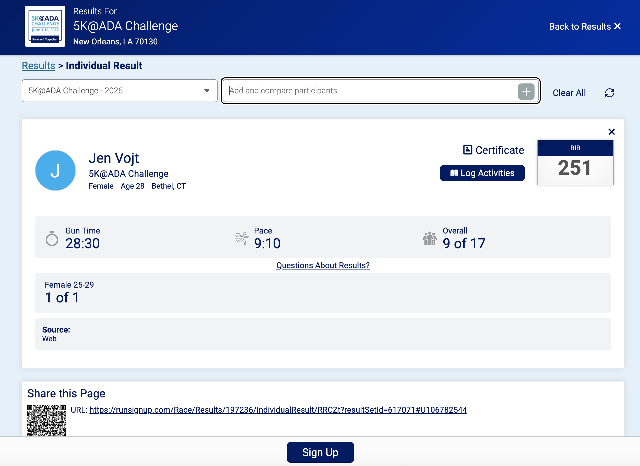The height and width of the screenshot is (466, 640).
Task: Click the refresh results icon
Action: pyautogui.click(x=610, y=93)
